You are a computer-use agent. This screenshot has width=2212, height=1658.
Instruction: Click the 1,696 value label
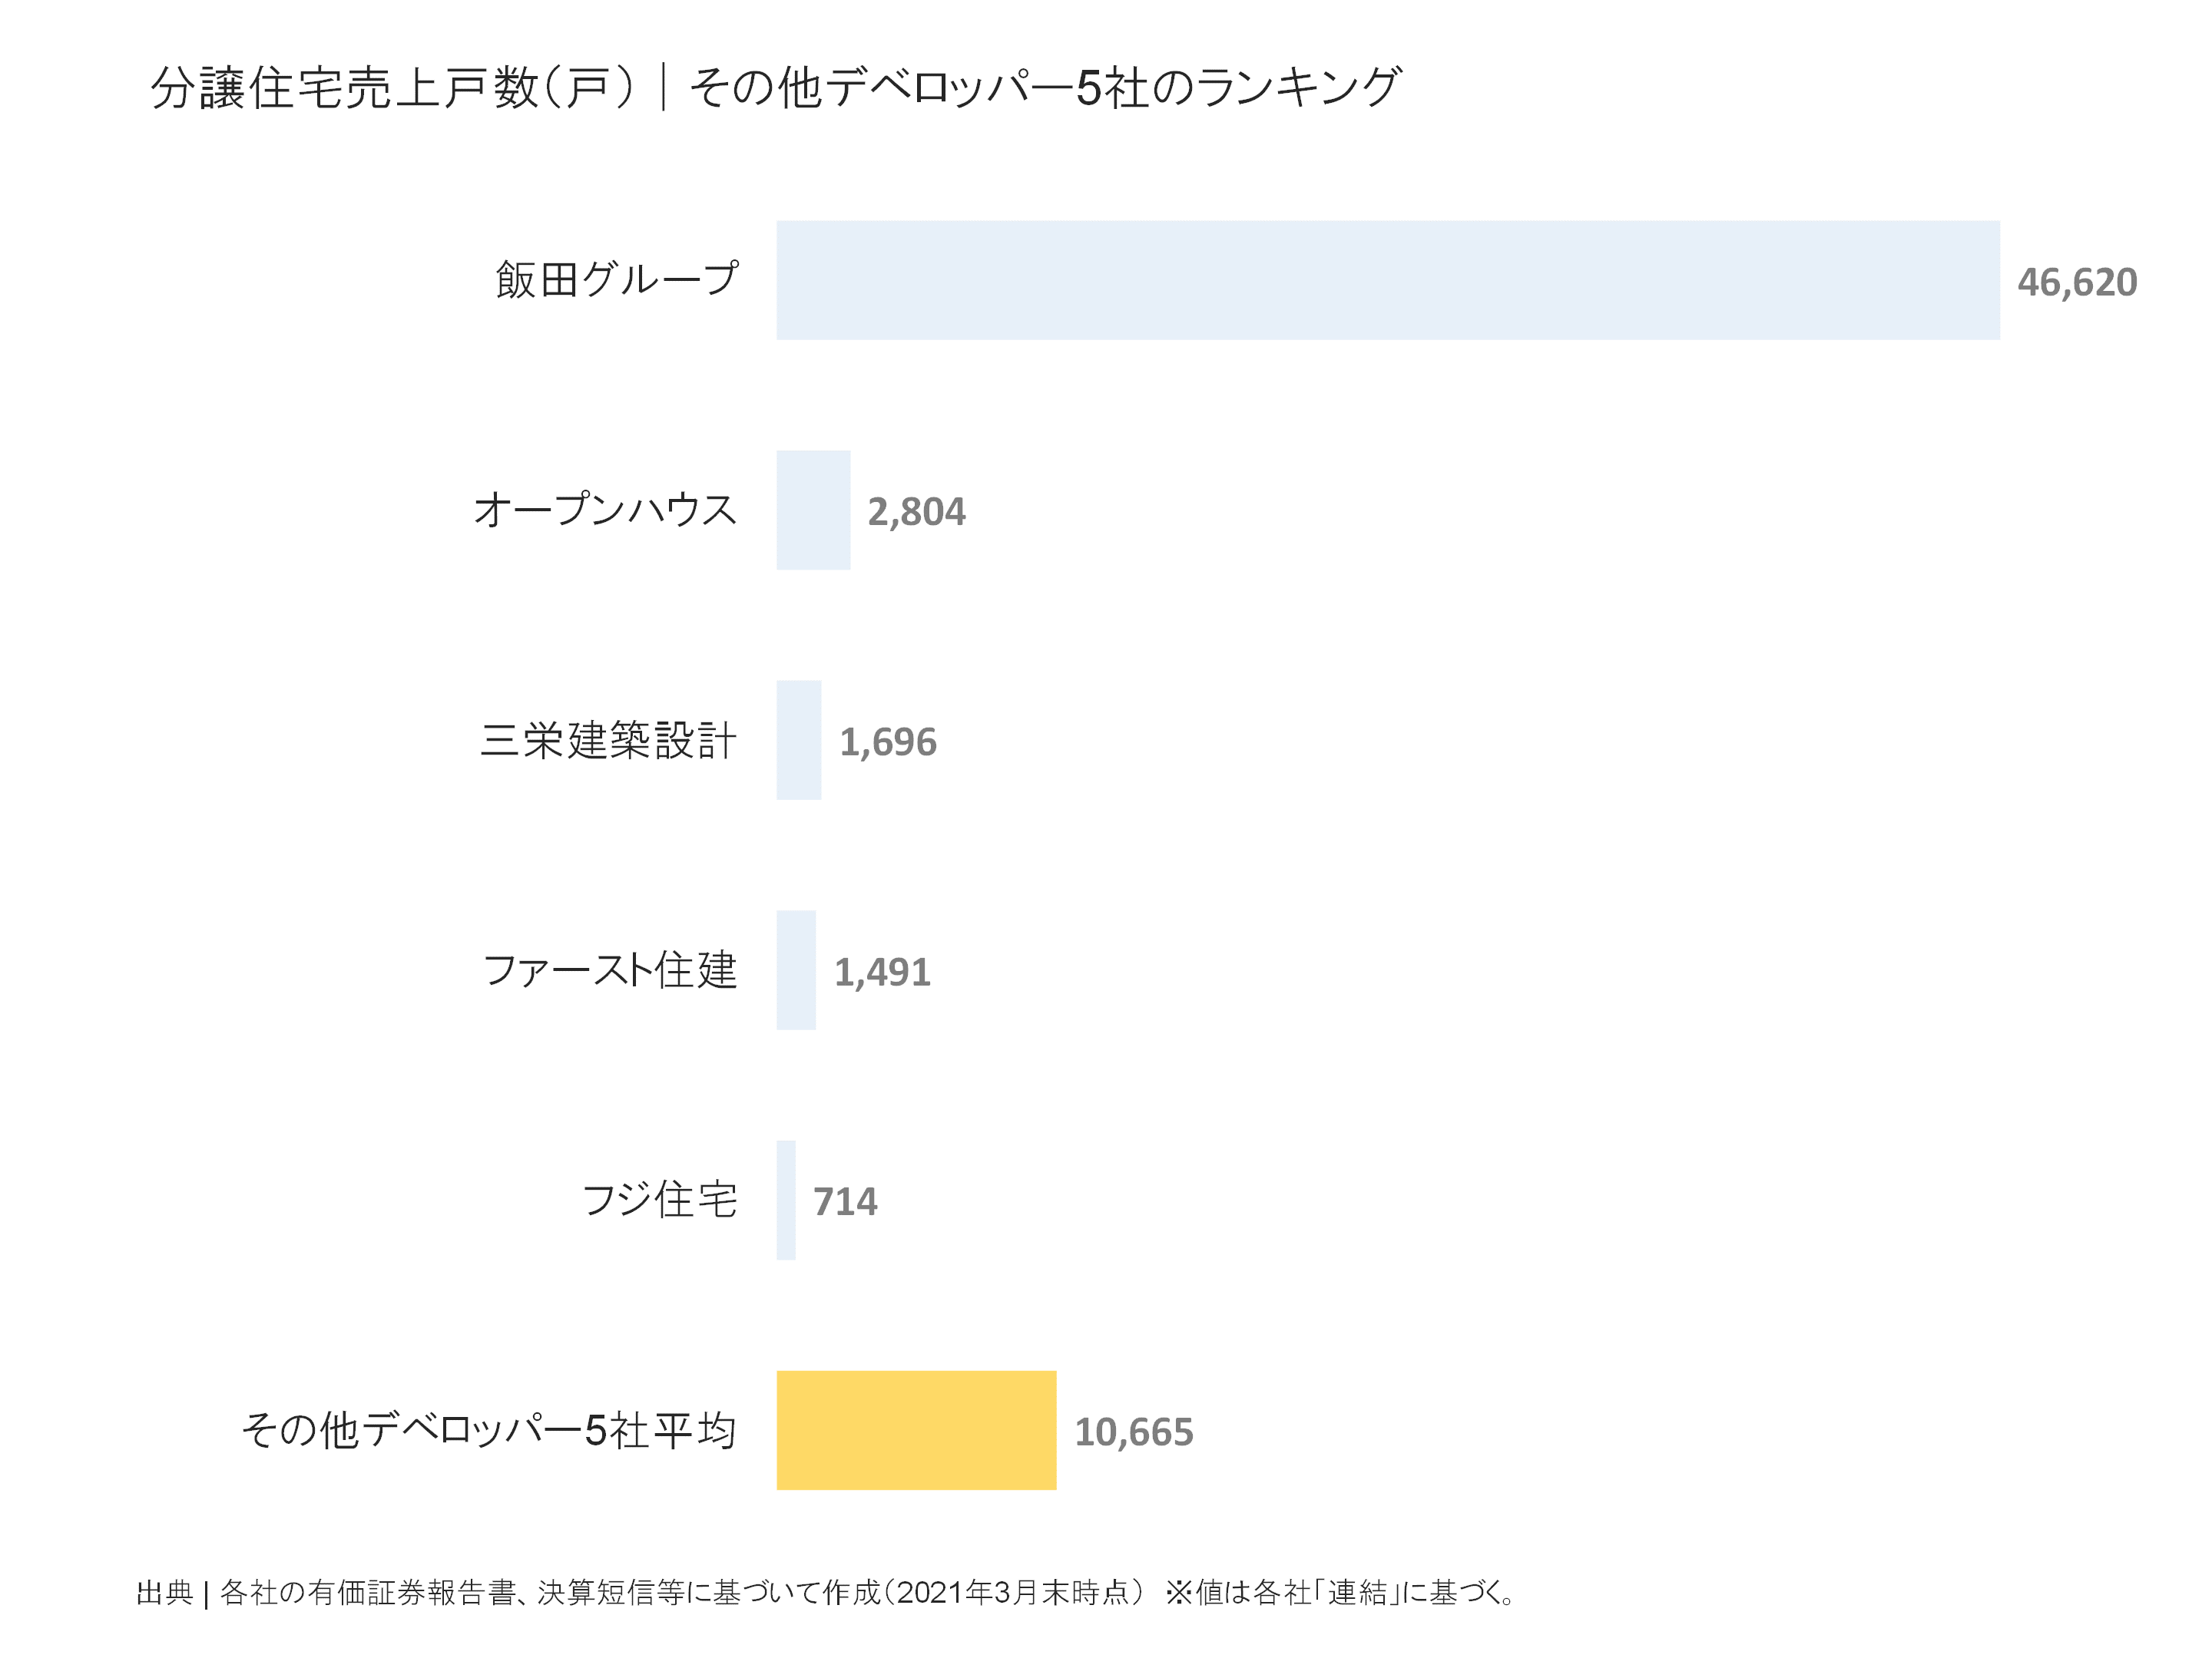point(887,741)
